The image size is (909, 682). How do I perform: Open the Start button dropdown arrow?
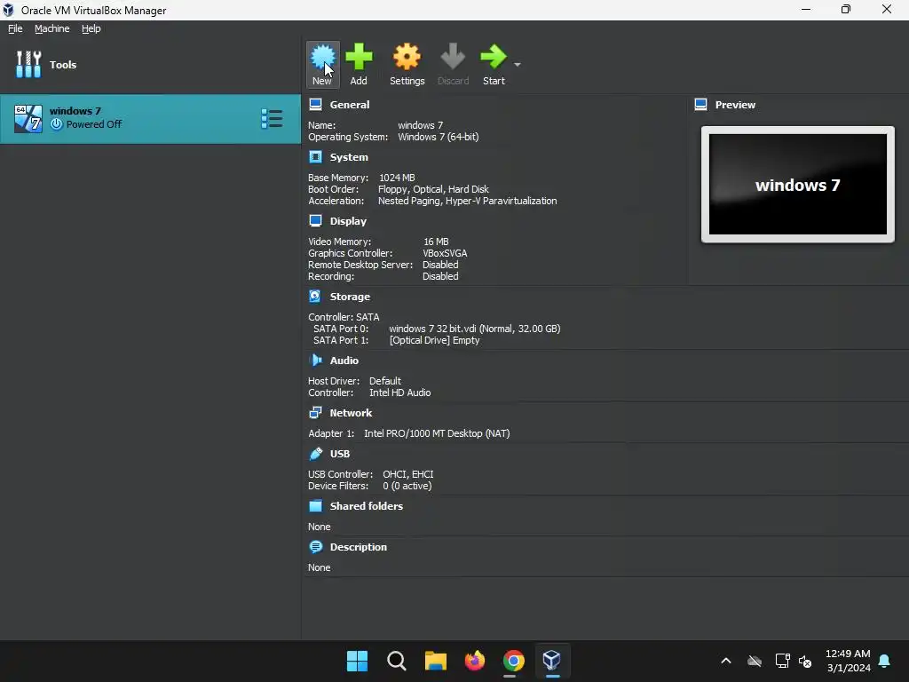518,64
